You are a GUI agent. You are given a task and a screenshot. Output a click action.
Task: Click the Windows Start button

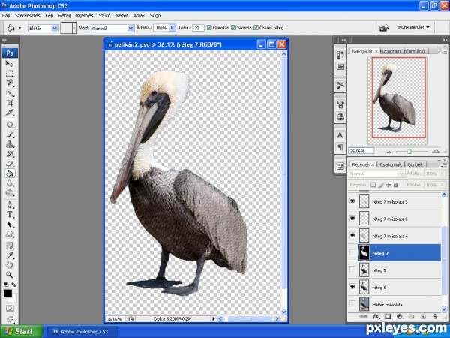(x=21, y=331)
